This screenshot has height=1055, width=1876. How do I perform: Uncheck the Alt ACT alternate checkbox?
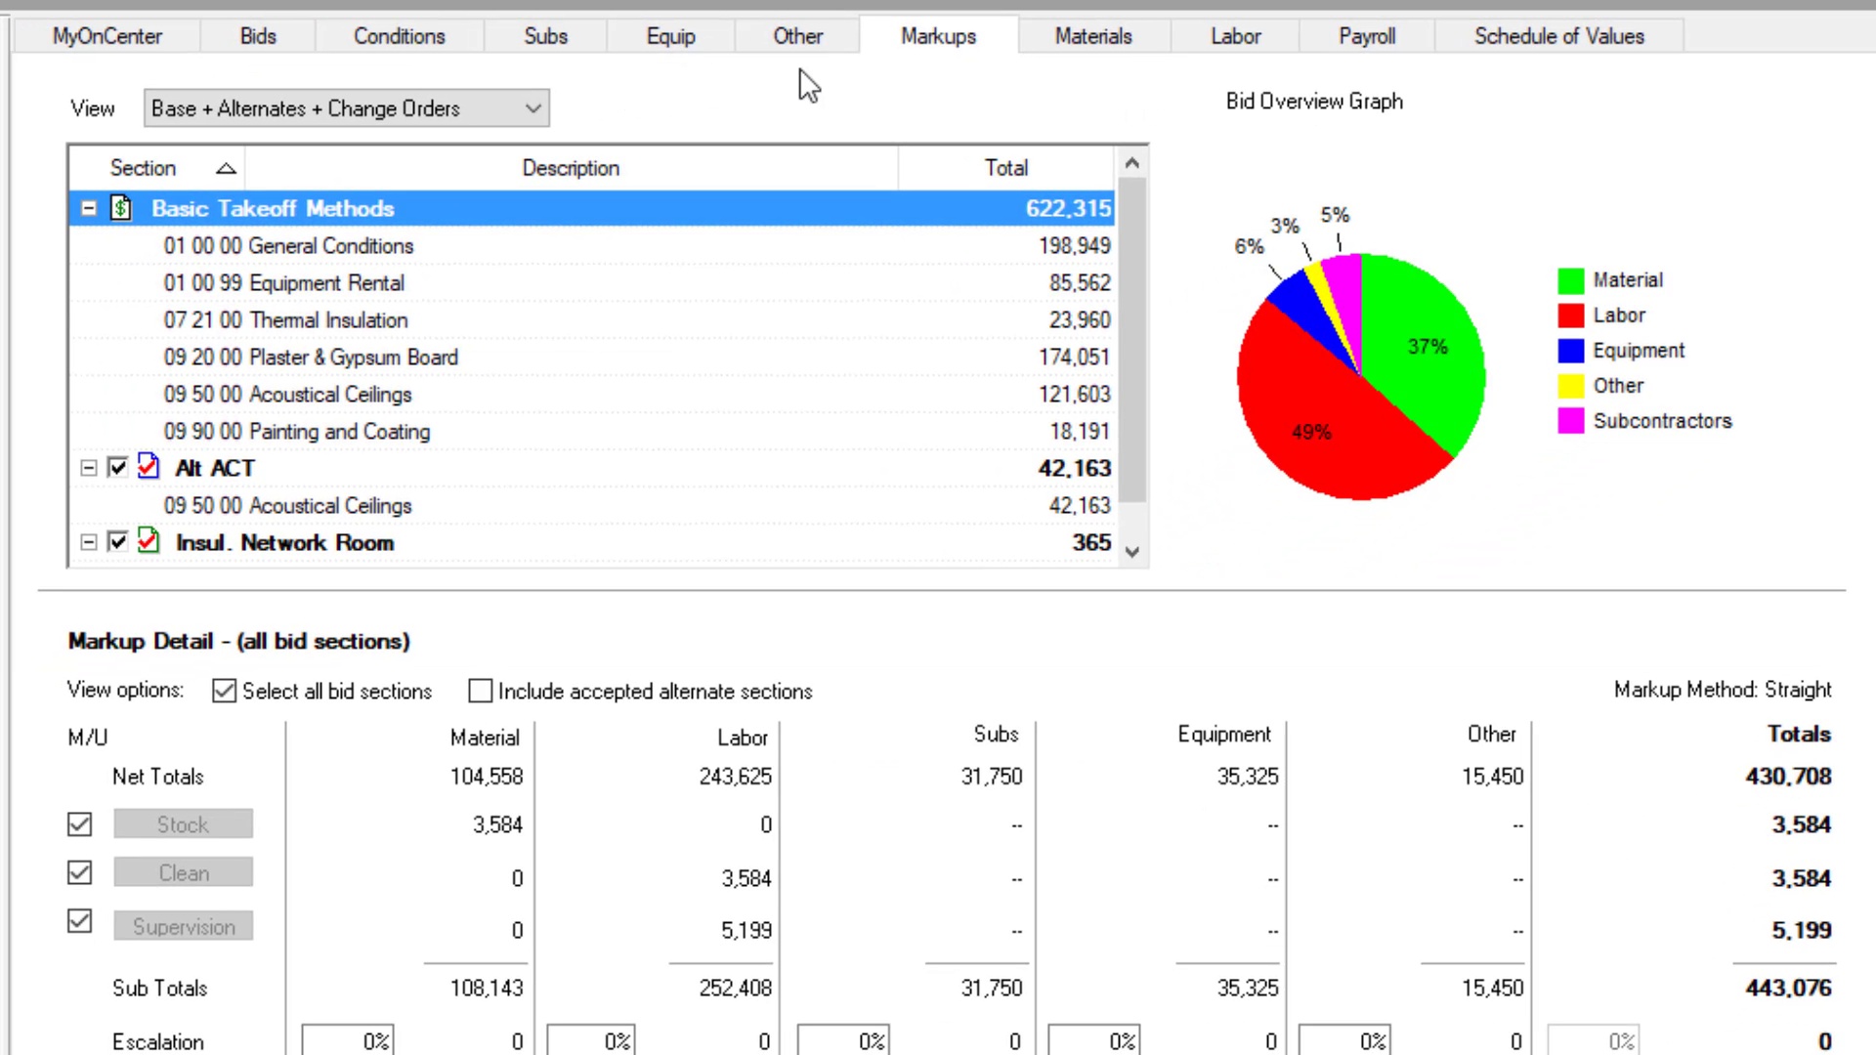click(x=118, y=467)
